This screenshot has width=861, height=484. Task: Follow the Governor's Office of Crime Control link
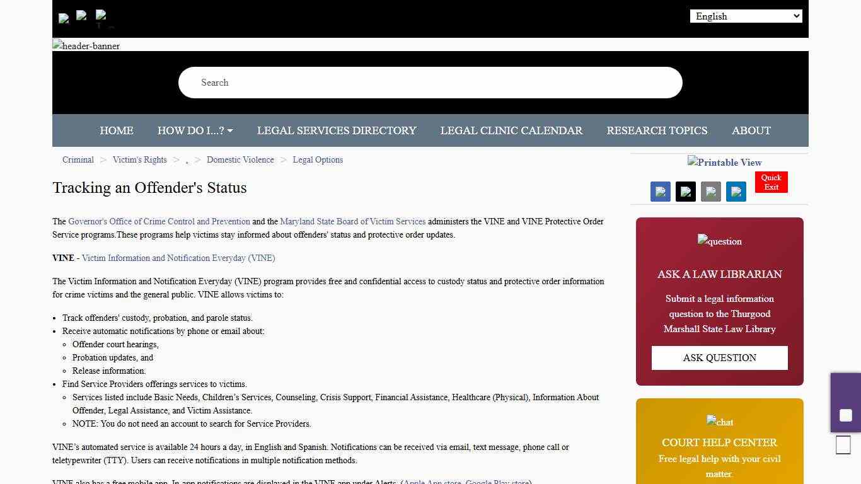pyautogui.click(x=159, y=221)
